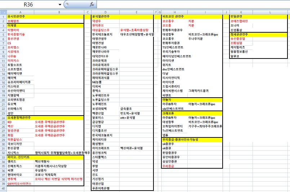Select column D header
Viewport: 290px width, 192px height.
pyautogui.click(x=106, y=12)
